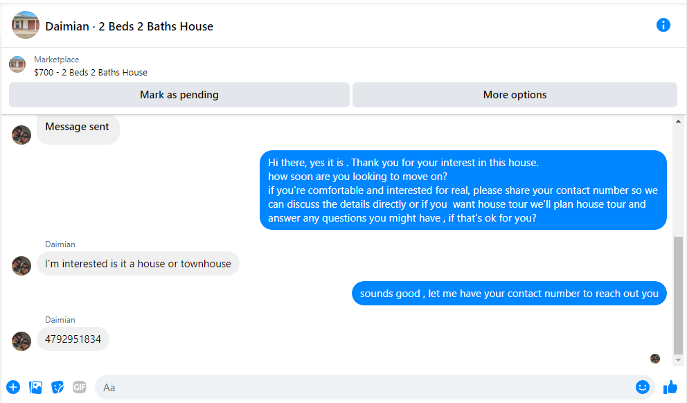Open the GIF picker
The height and width of the screenshot is (403, 687).
click(x=80, y=387)
